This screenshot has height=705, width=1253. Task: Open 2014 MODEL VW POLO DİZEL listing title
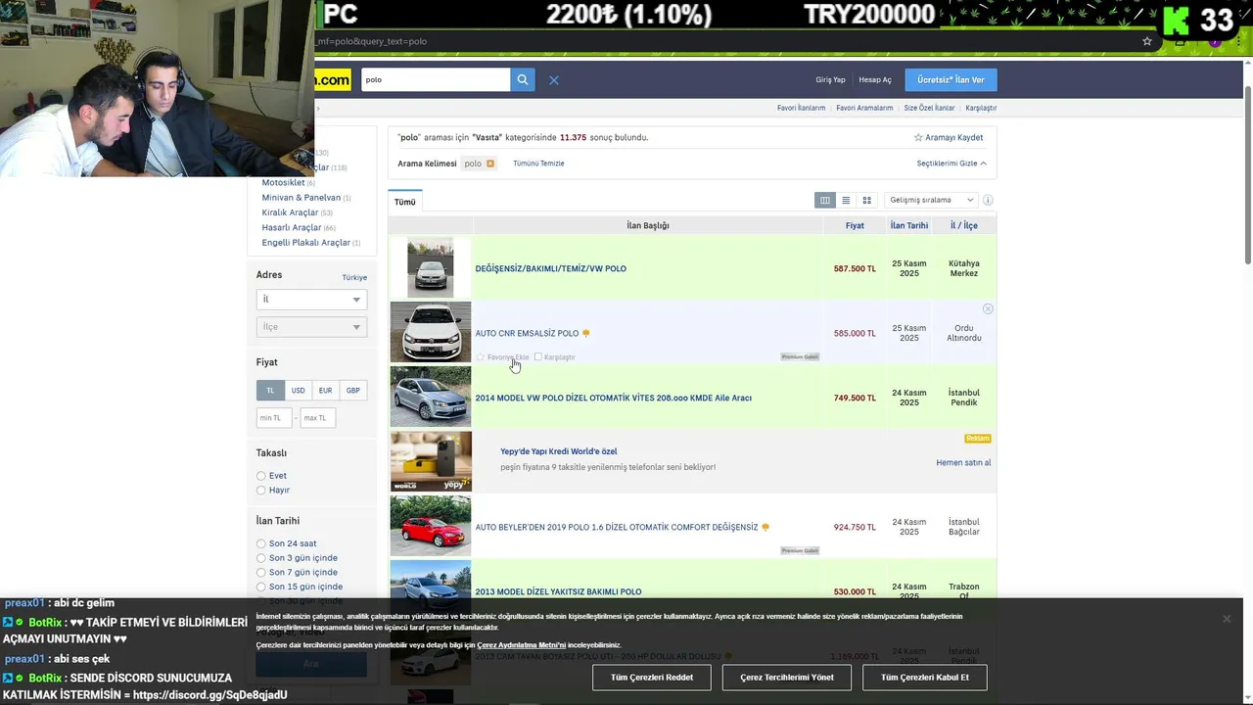click(x=614, y=398)
